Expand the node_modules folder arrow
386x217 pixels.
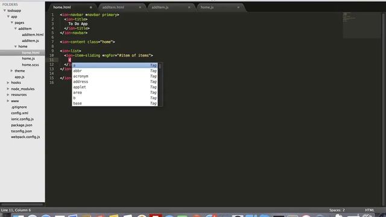pos(8,89)
